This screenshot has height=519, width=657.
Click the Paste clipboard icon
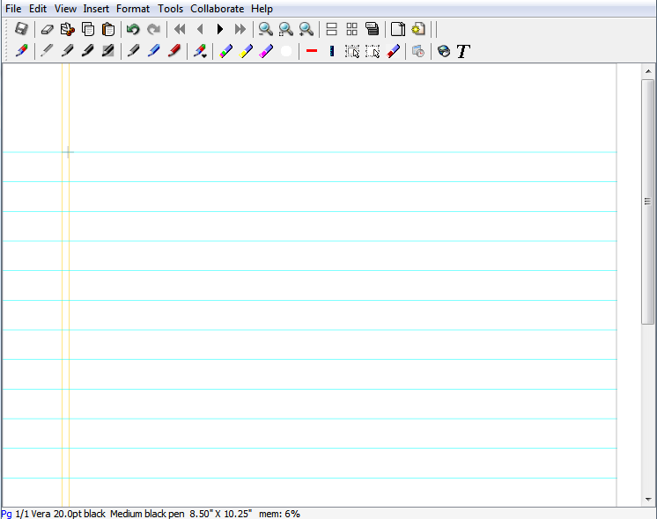click(x=108, y=29)
